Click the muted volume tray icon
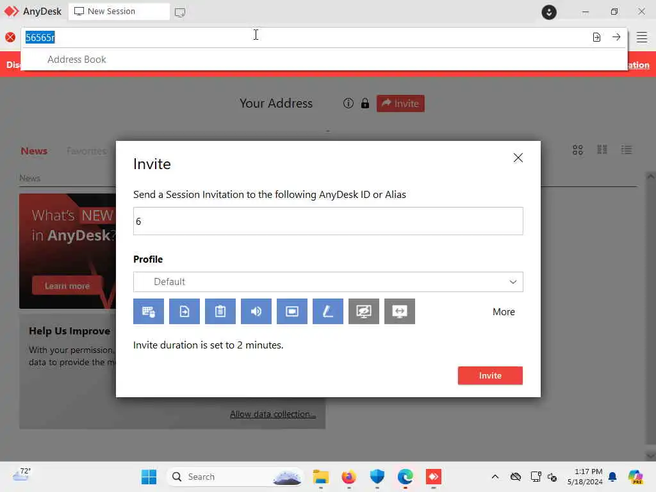 (552, 477)
